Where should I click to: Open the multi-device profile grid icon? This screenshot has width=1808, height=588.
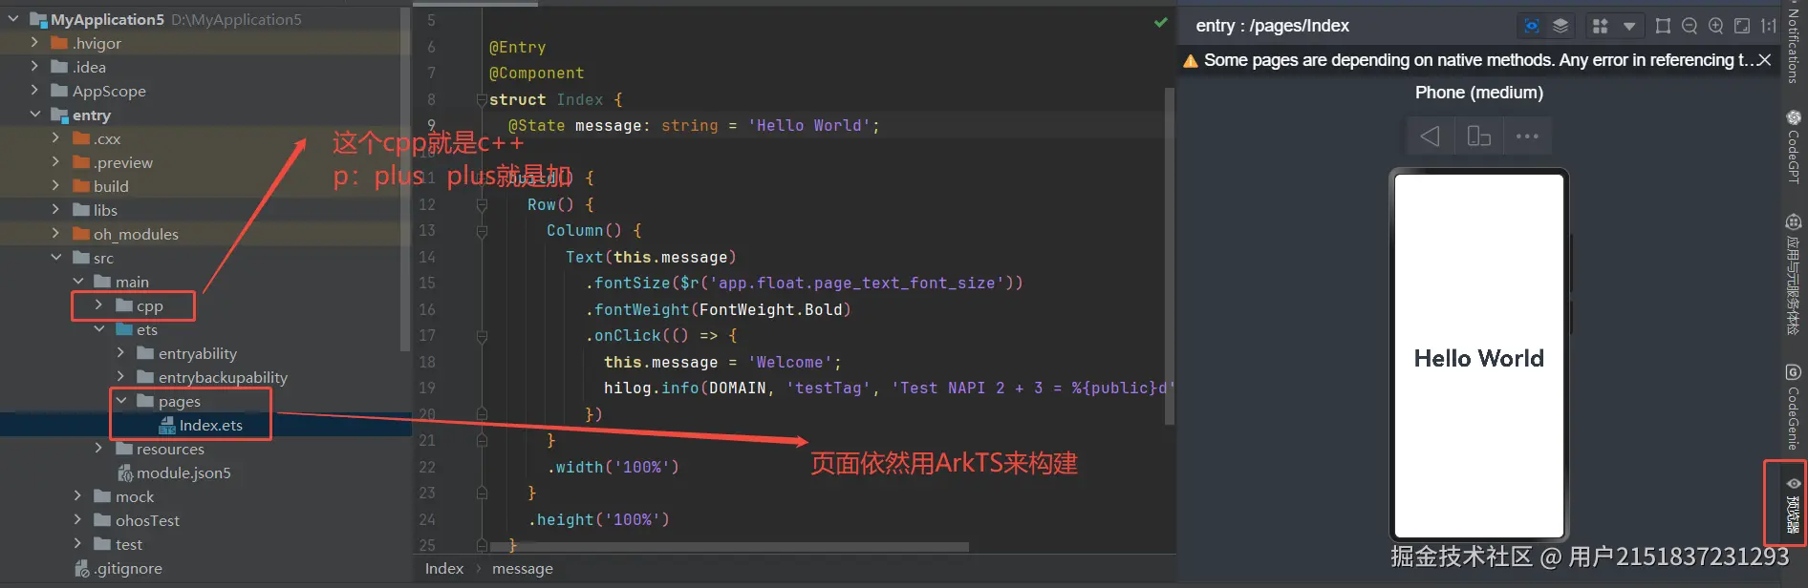[1601, 26]
